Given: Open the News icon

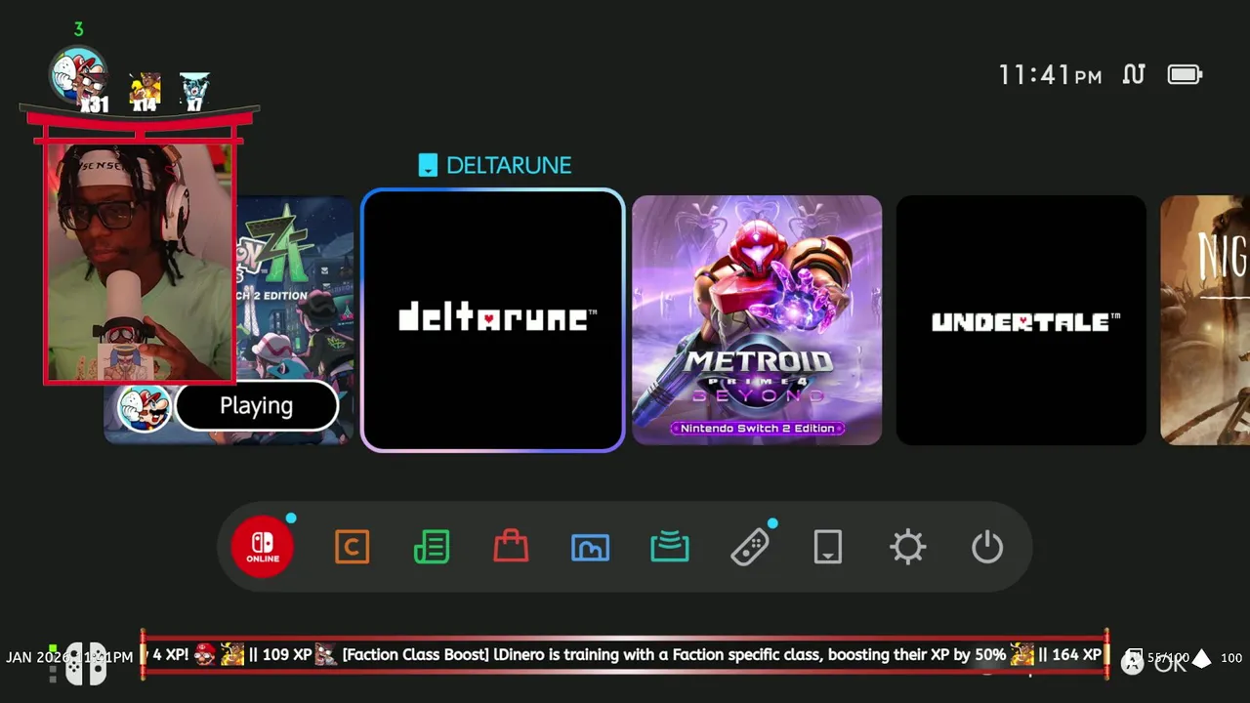Looking at the screenshot, I should [x=432, y=547].
